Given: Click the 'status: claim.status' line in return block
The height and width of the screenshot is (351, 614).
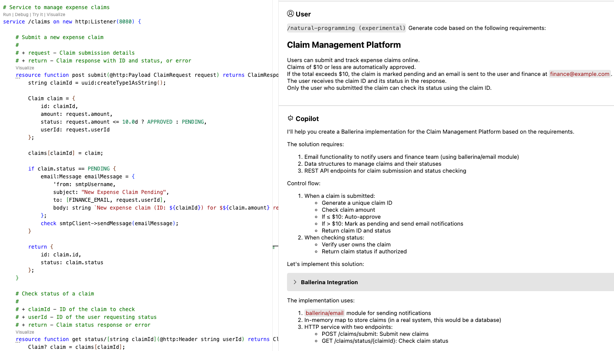Looking at the screenshot, I should click(x=72, y=262).
